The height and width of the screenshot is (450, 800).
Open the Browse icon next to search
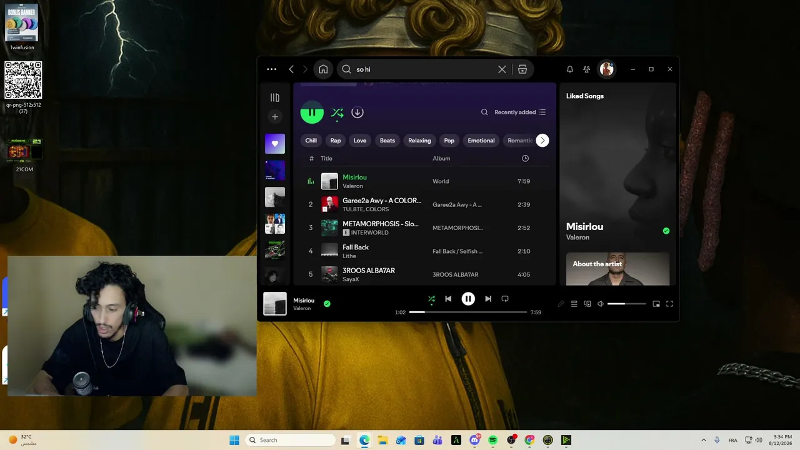tap(522, 69)
